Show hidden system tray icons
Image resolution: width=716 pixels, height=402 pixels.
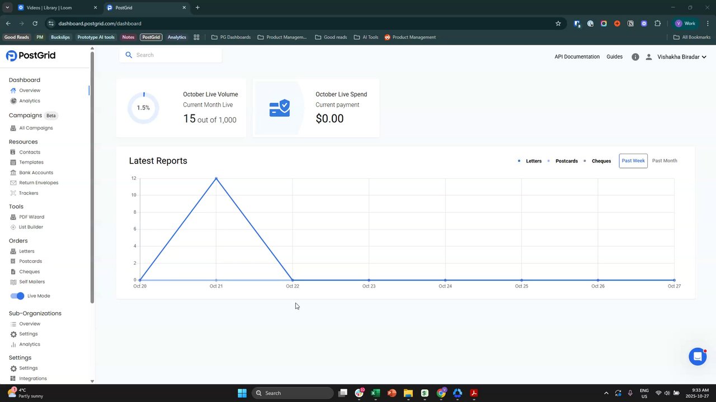pyautogui.click(x=605, y=393)
